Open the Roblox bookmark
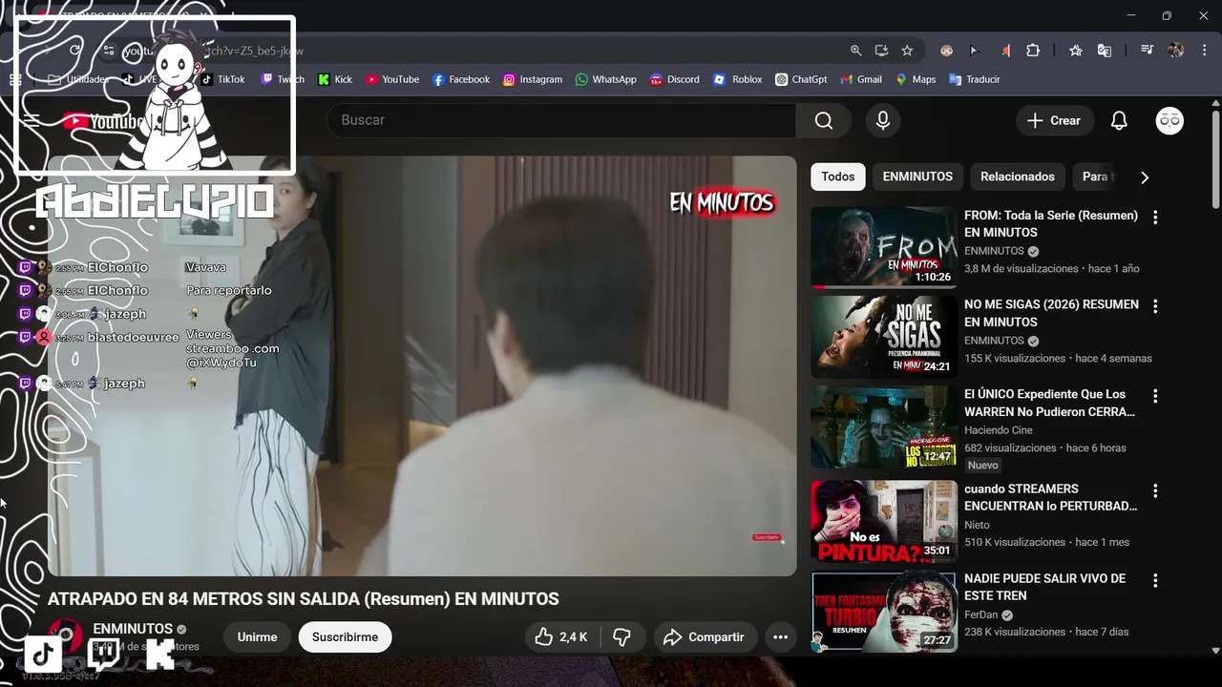The height and width of the screenshot is (687, 1222). point(738,79)
